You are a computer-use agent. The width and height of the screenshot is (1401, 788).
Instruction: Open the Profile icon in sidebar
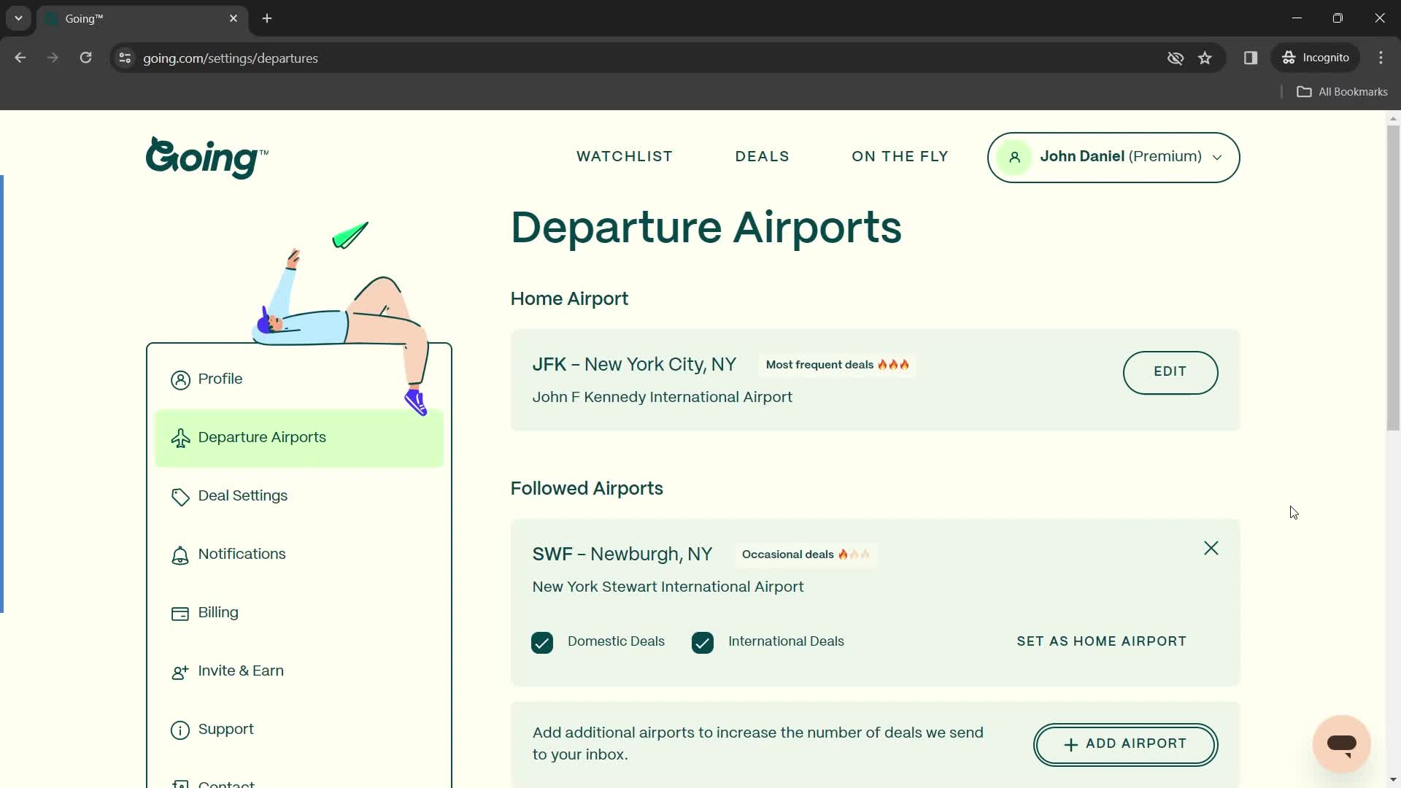(180, 380)
